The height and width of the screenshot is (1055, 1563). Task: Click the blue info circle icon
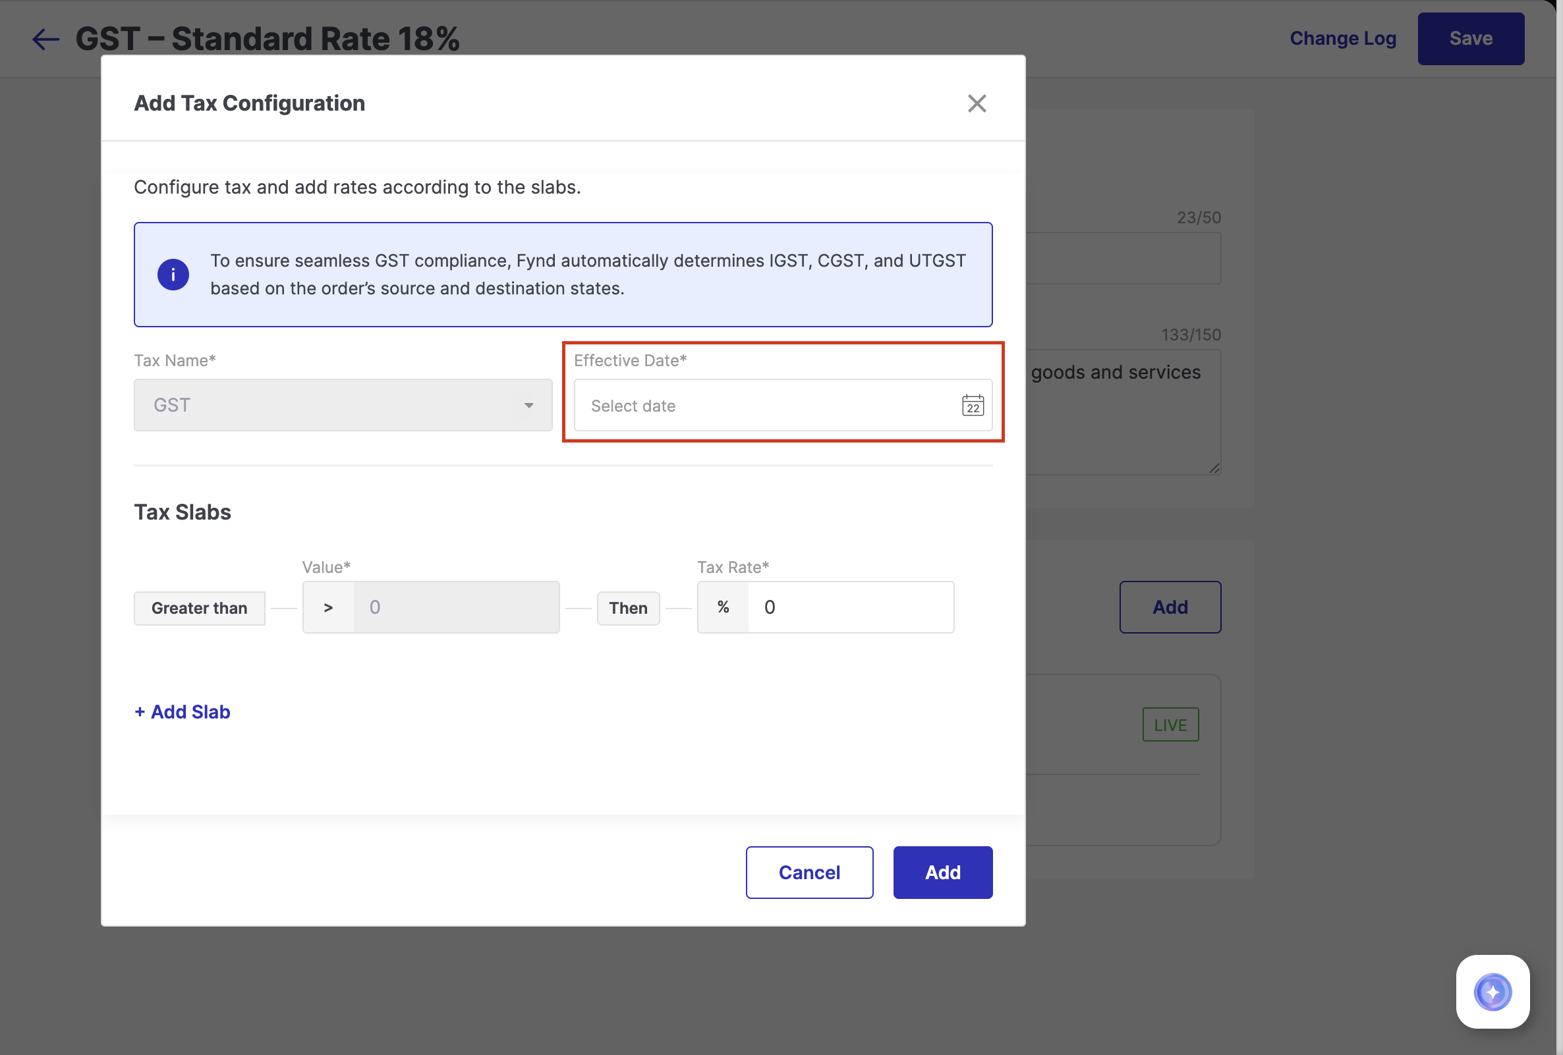[173, 274]
